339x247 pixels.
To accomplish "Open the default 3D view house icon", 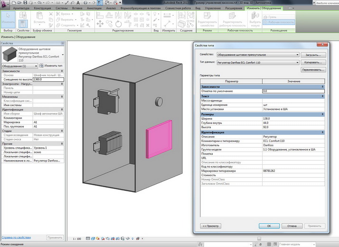I will coord(85,3).
